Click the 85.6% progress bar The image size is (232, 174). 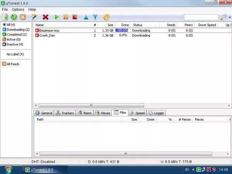point(122,30)
